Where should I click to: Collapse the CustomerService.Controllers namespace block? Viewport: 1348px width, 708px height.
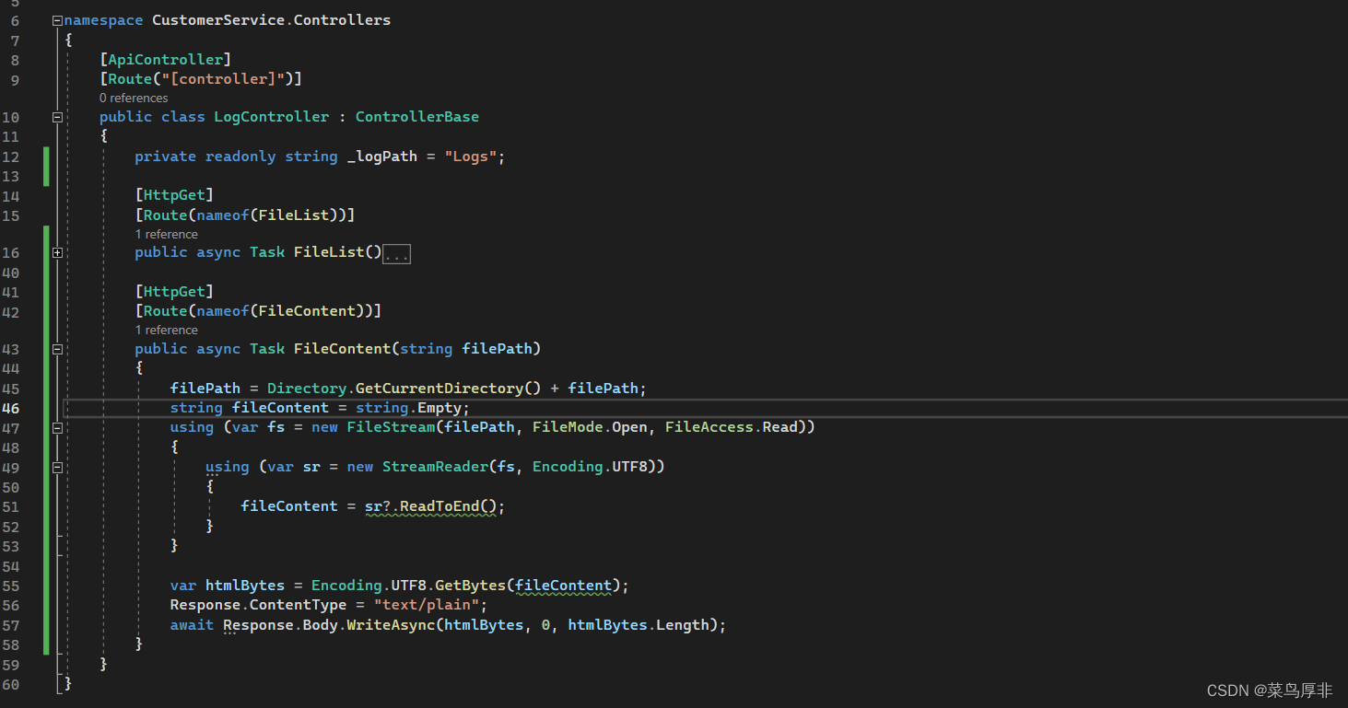57,20
